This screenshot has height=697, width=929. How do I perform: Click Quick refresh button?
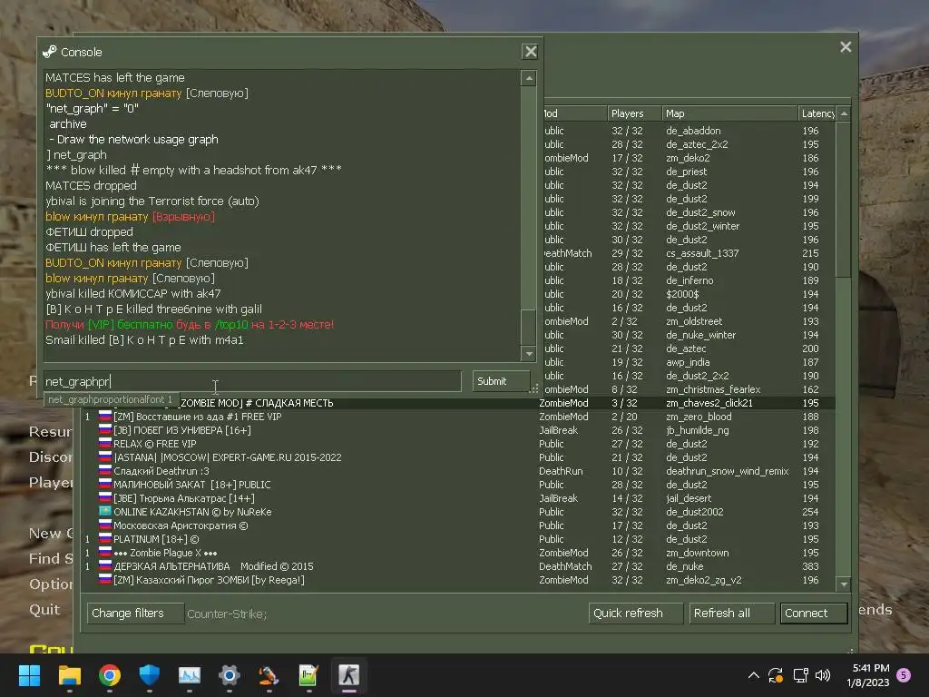[x=636, y=613]
